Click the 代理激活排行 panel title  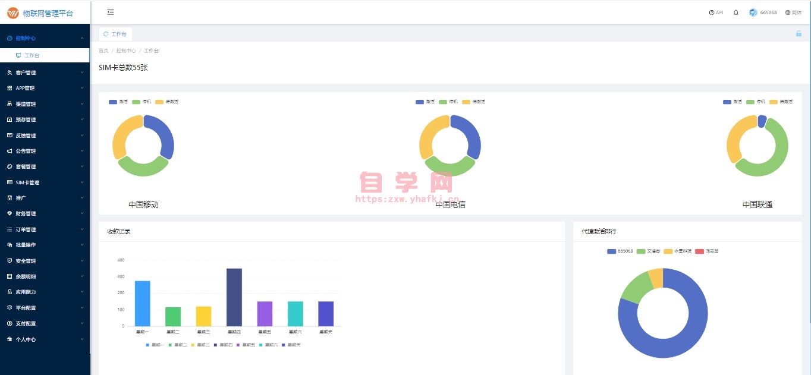(x=599, y=231)
